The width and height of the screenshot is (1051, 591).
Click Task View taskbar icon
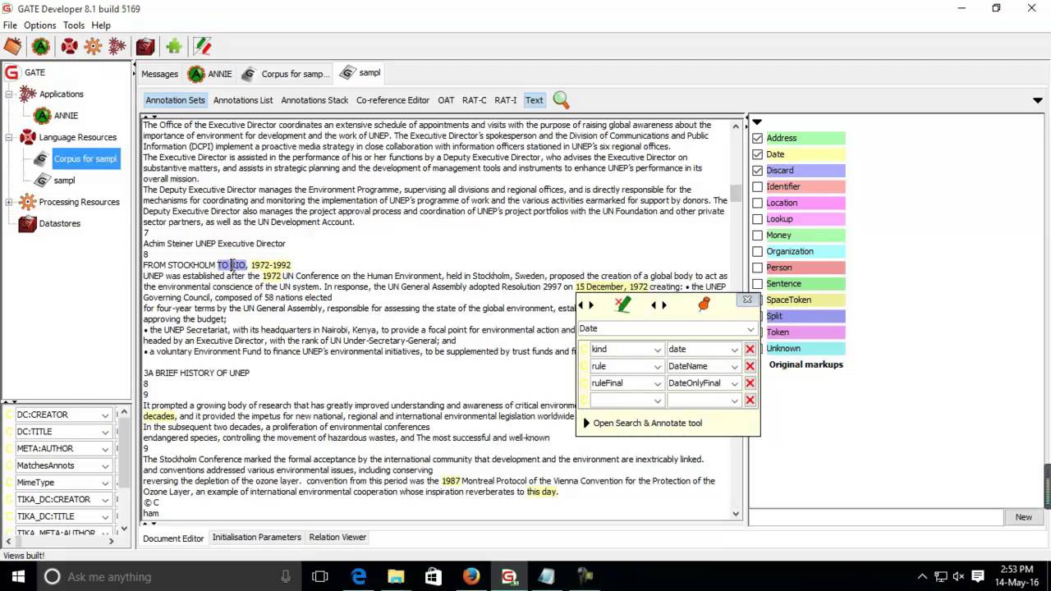pyautogui.click(x=320, y=576)
